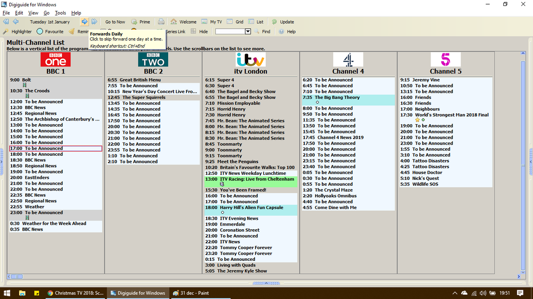Open the Welcome home page
The height and width of the screenshot is (299, 533).
click(183, 22)
